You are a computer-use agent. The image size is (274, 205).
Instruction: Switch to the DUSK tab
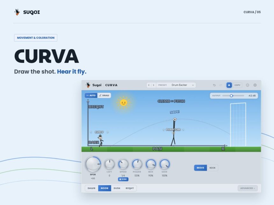(117, 188)
